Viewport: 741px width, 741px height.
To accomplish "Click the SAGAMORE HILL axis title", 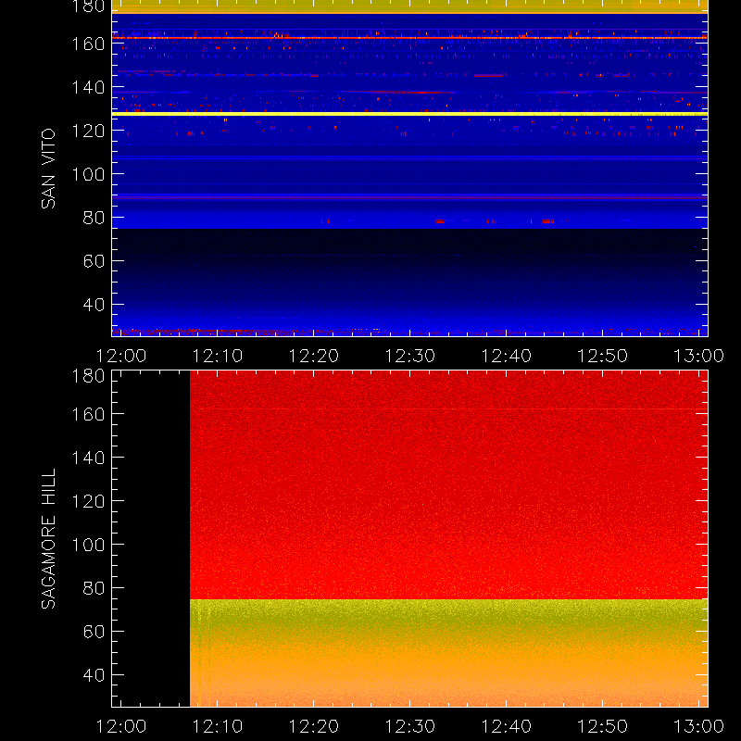I will click(x=48, y=539).
